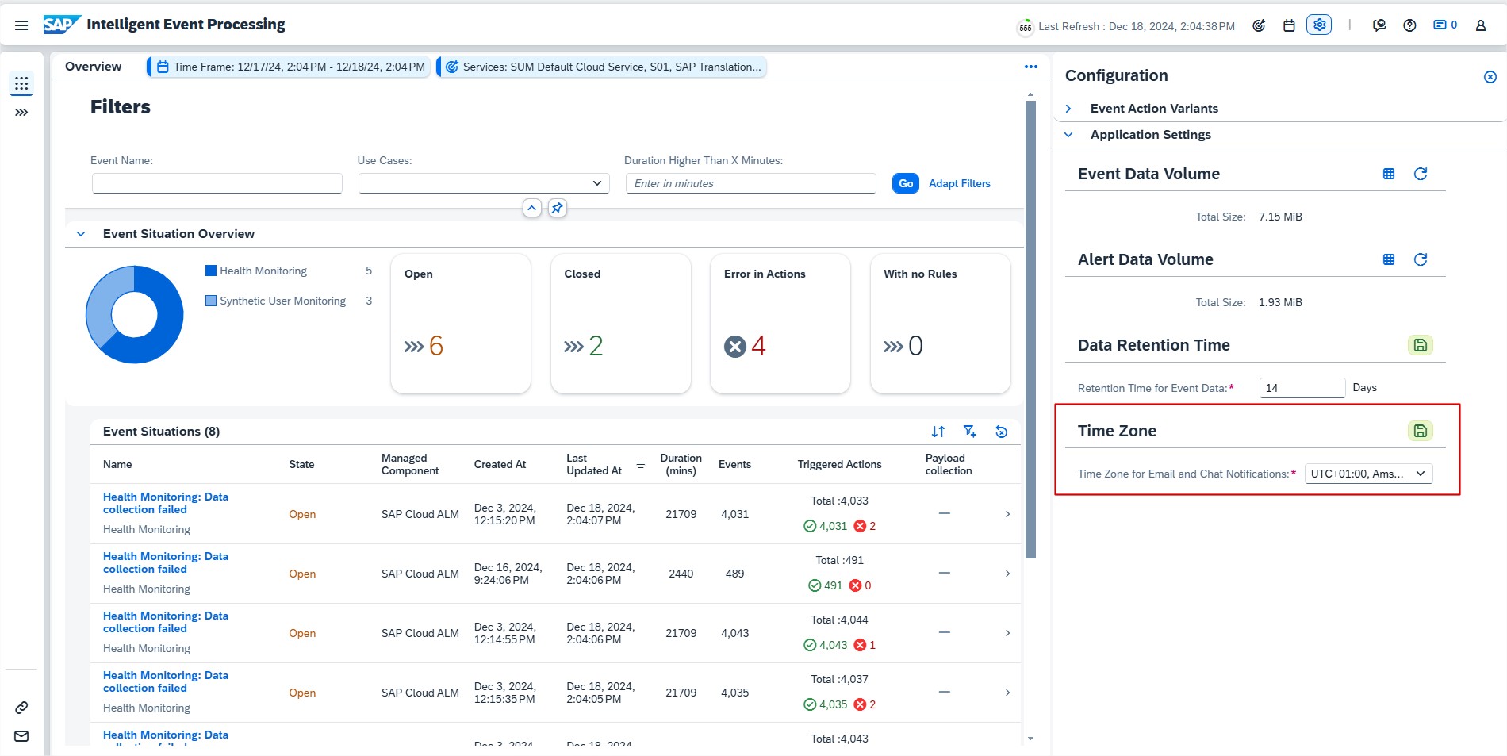
Task: Save the Time Zone setting
Action: tap(1421, 431)
